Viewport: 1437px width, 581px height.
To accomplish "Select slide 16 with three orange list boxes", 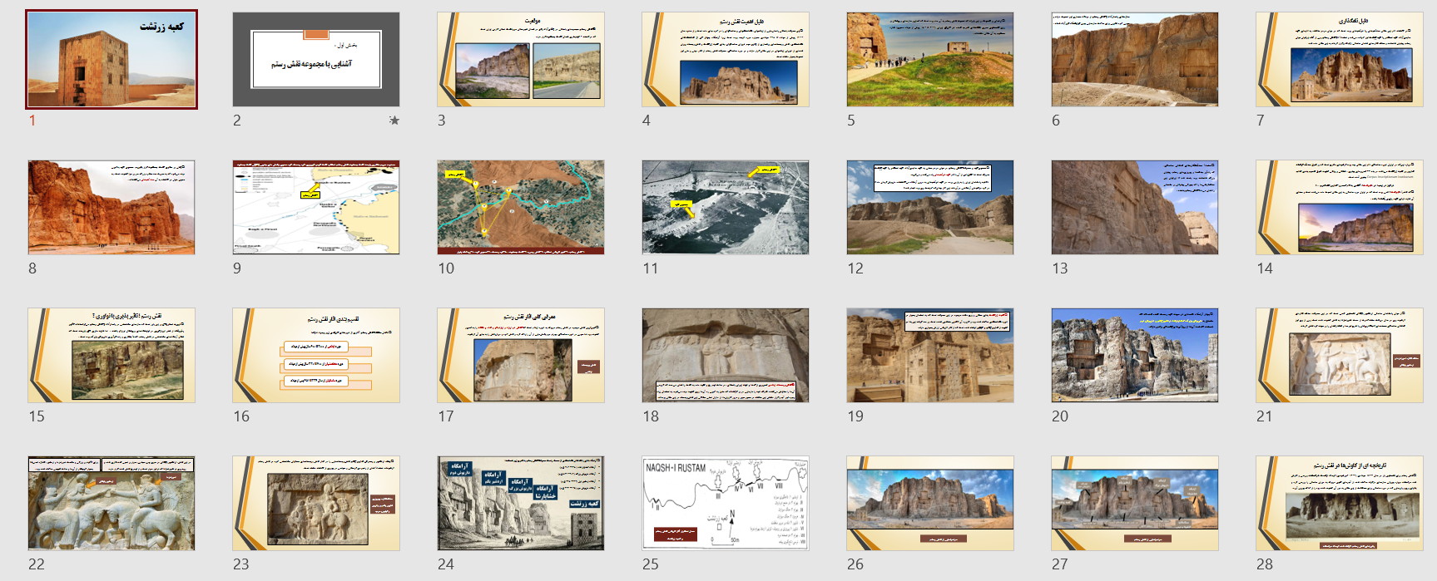I will 316,356.
